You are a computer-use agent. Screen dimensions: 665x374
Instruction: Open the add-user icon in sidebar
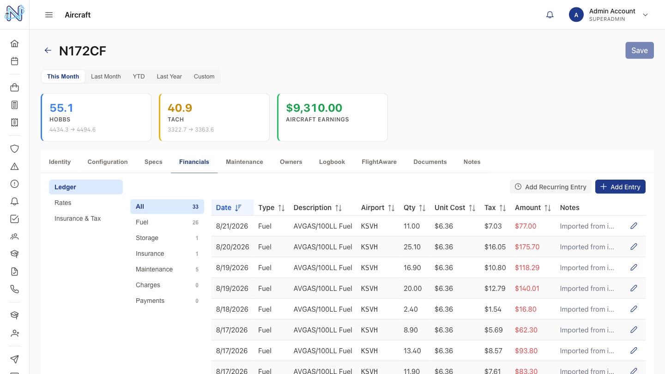point(15,333)
